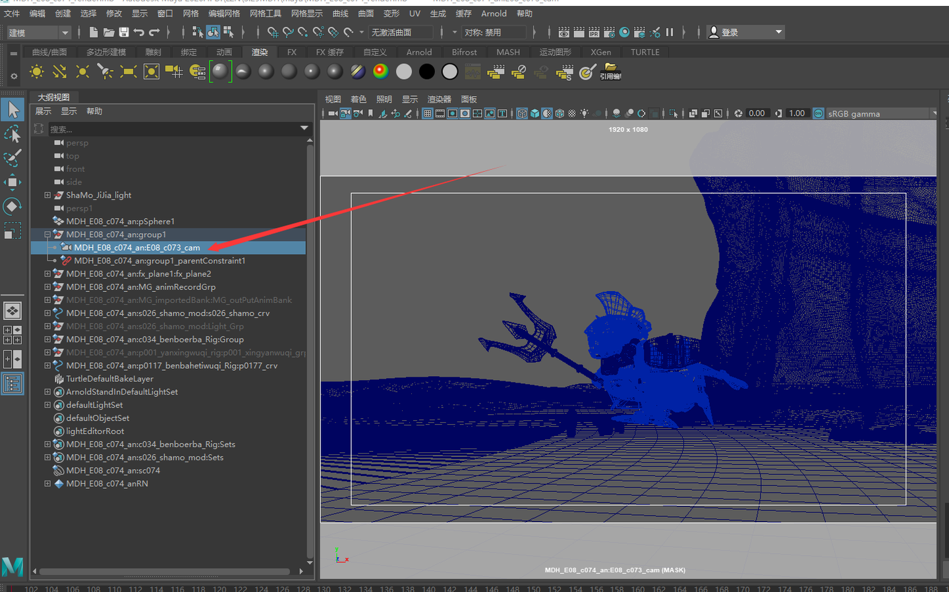Toggle the film gate display in viewport

click(440, 113)
